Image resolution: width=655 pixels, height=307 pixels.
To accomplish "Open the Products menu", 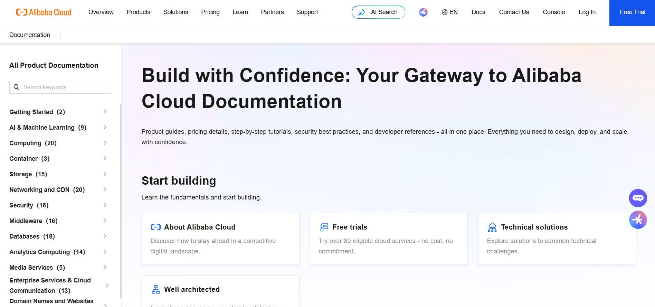I will (x=138, y=12).
